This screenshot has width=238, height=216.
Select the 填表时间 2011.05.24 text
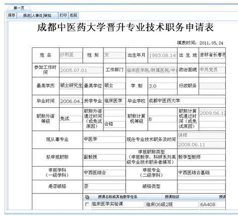click(x=200, y=43)
